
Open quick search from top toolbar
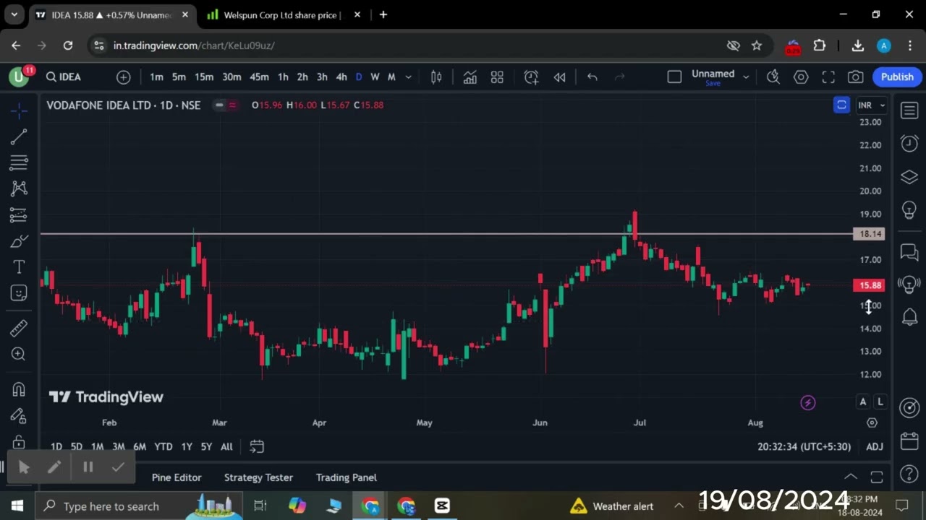(773, 77)
